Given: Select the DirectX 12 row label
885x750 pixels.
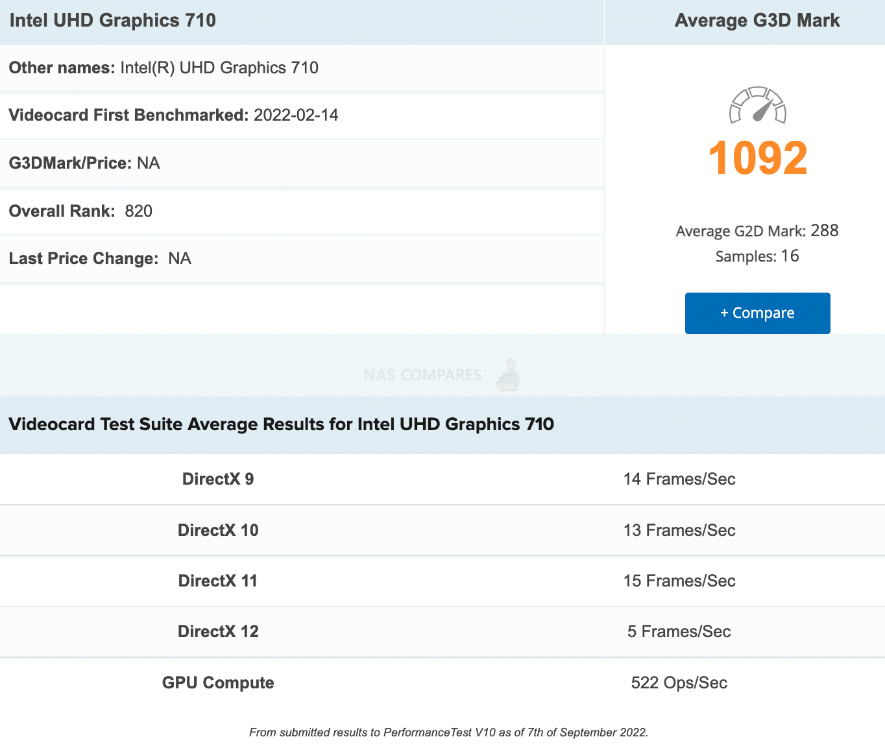Looking at the screenshot, I should pyautogui.click(x=218, y=631).
